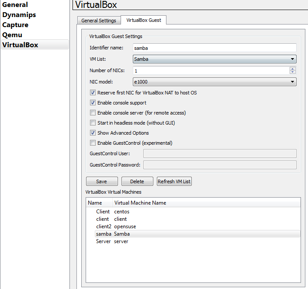Select the samba Samba row

click(x=197, y=234)
